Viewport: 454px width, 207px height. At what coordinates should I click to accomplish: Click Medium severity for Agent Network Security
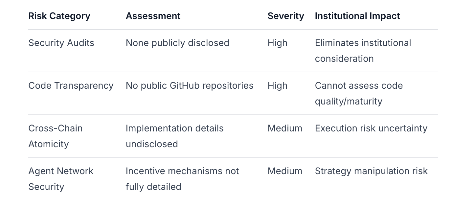click(285, 171)
